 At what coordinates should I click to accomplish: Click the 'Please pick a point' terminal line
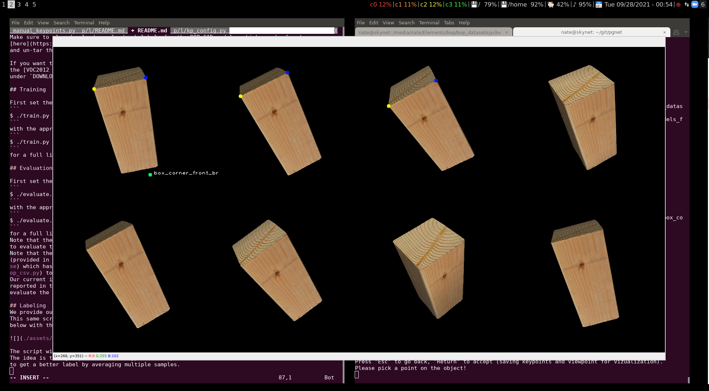coord(411,368)
